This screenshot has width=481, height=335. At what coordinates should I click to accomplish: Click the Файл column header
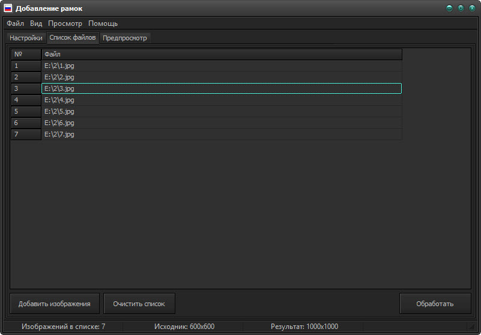click(x=222, y=54)
